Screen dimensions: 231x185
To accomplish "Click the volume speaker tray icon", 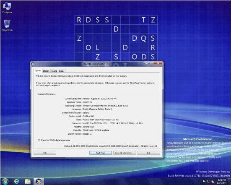I will click(213, 182).
